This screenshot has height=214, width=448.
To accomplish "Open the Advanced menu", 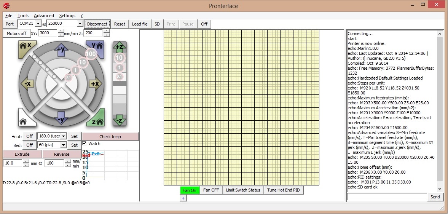I will [44, 16].
